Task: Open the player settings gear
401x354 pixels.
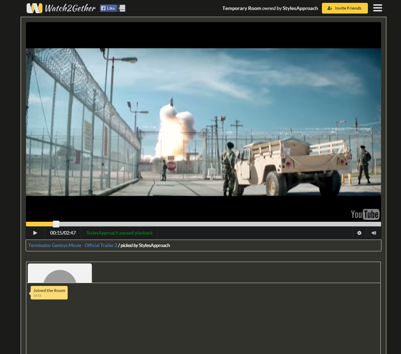Action: pos(359,233)
